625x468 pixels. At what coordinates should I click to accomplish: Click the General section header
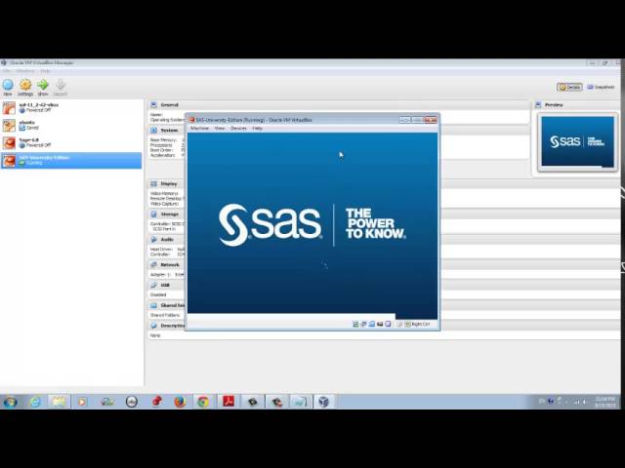169,104
